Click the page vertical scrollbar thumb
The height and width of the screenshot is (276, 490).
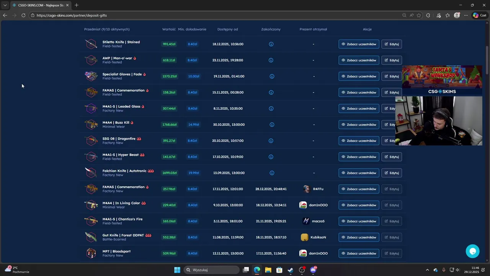click(487, 60)
